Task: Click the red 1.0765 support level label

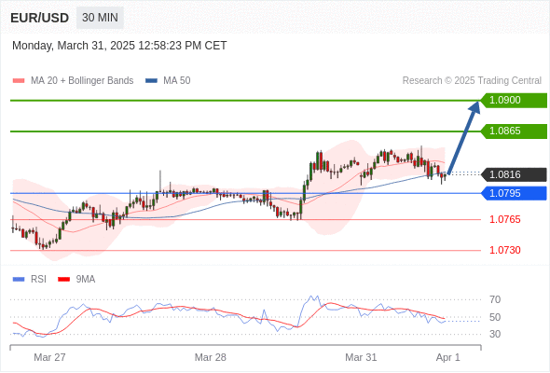Action: click(x=504, y=220)
